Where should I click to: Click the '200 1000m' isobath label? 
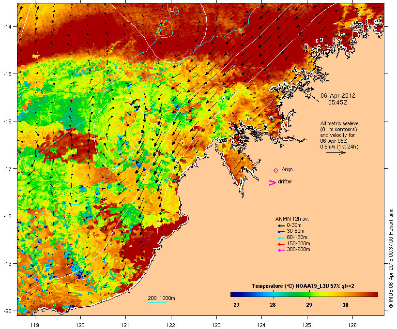click(x=161, y=298)
